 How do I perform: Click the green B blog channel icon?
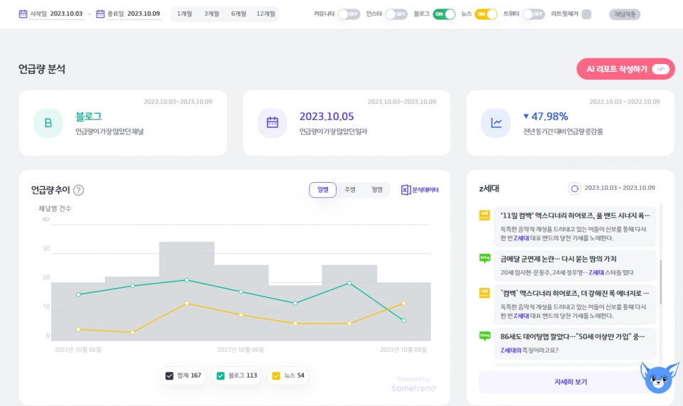pyautogui.click(x=48, y=123)
